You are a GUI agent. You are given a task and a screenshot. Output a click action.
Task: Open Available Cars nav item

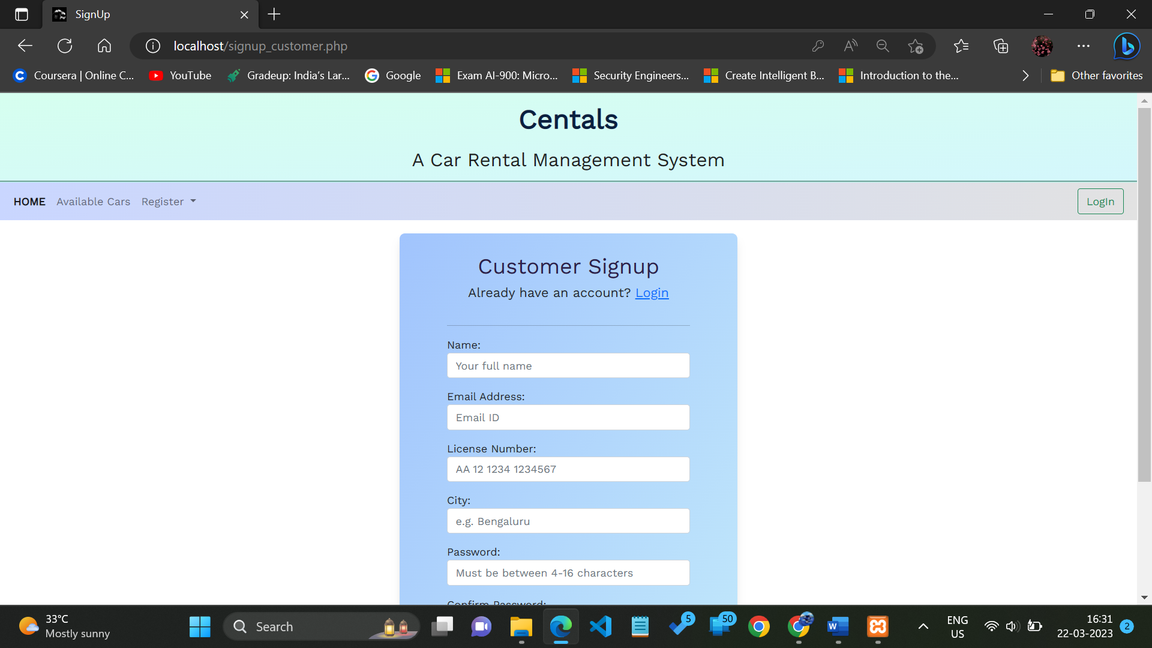coord(93,202)
